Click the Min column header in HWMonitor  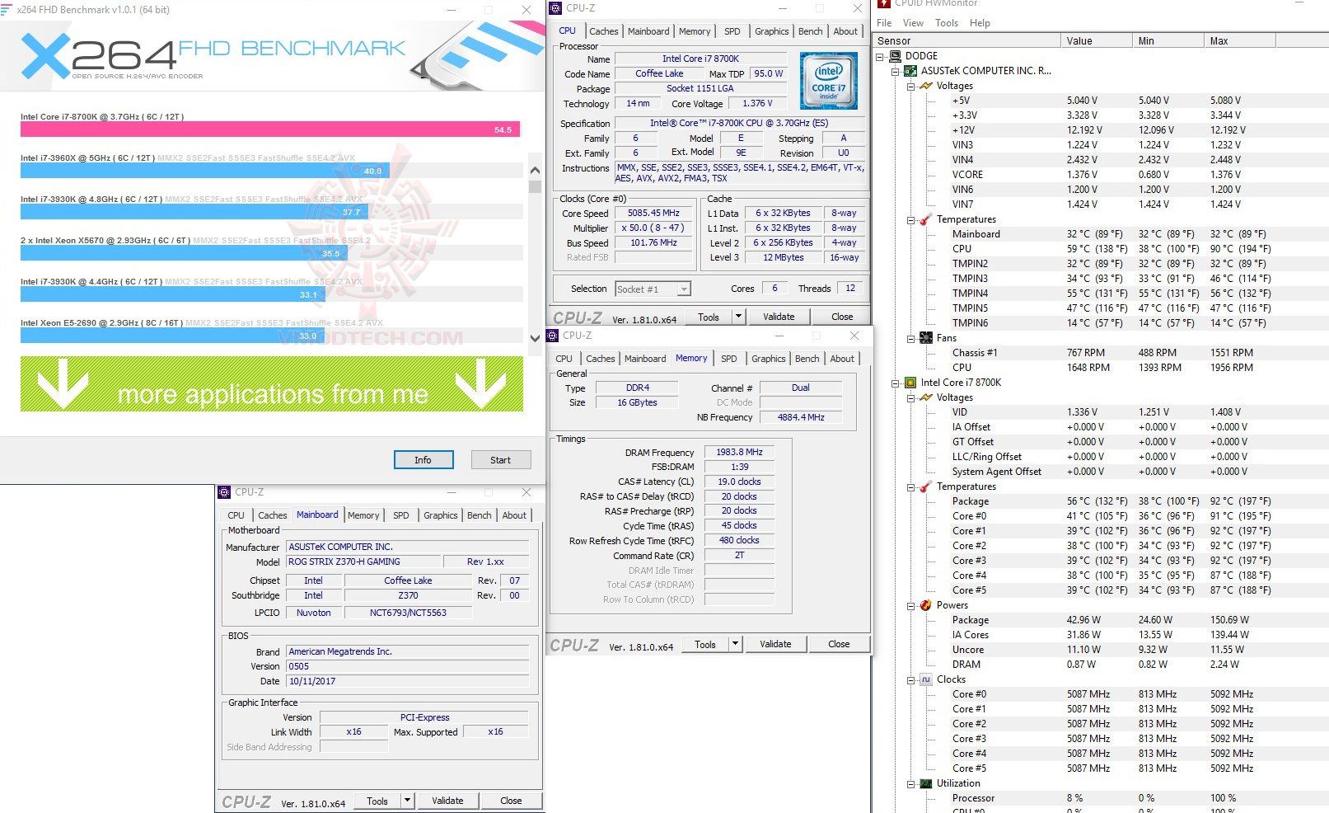(x=1168, y=40)
